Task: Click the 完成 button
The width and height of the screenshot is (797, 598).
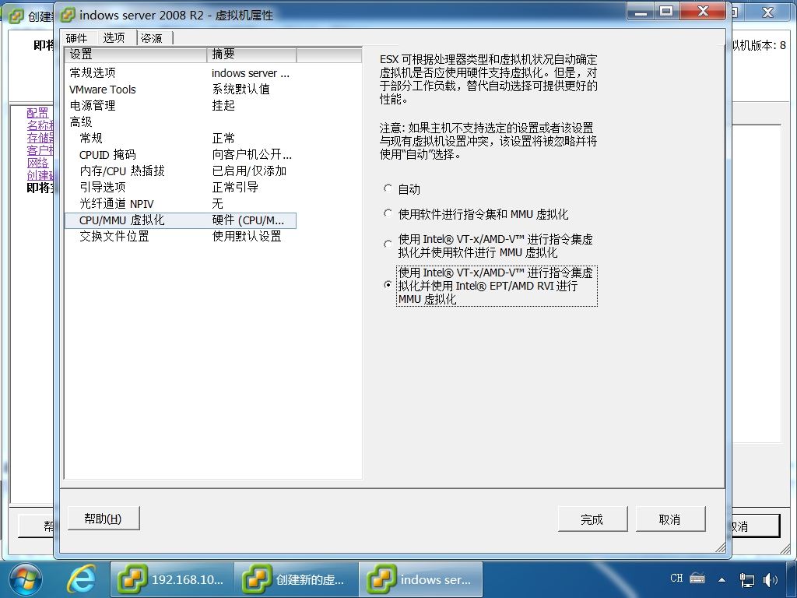Action: coord(592,519)
